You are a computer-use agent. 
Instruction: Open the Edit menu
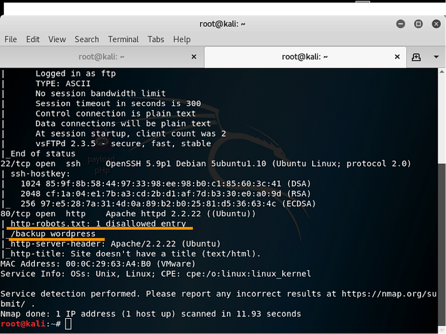[33, 39]
